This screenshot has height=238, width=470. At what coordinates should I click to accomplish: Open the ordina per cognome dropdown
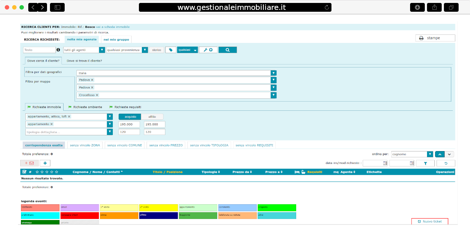tap(412, 154)
